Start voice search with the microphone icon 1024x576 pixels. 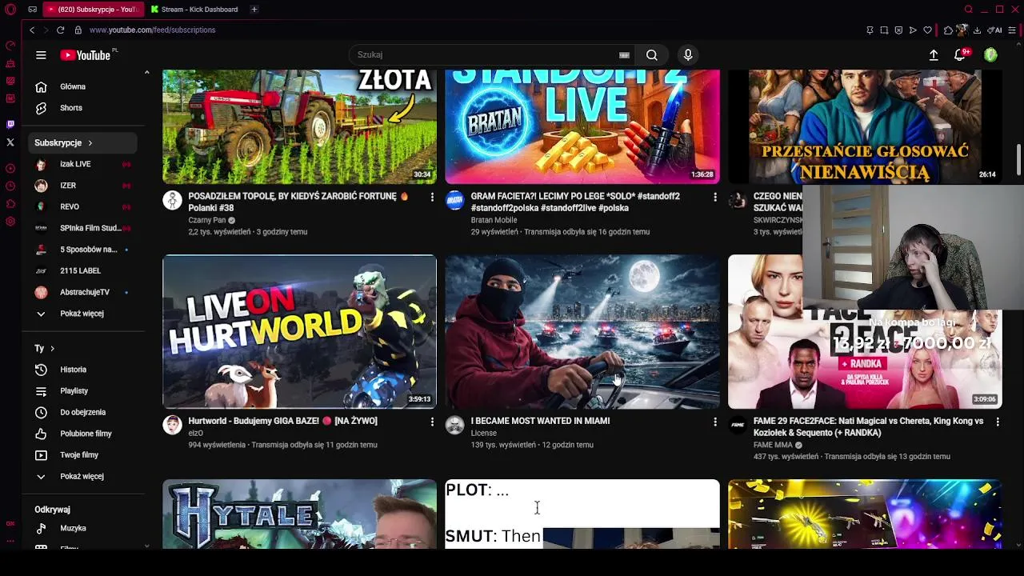point(688,55)
